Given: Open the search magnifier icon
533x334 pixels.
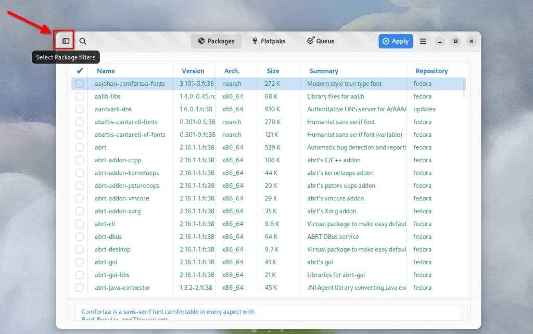Looking at the screenshot, I should [x=83, y=41].
